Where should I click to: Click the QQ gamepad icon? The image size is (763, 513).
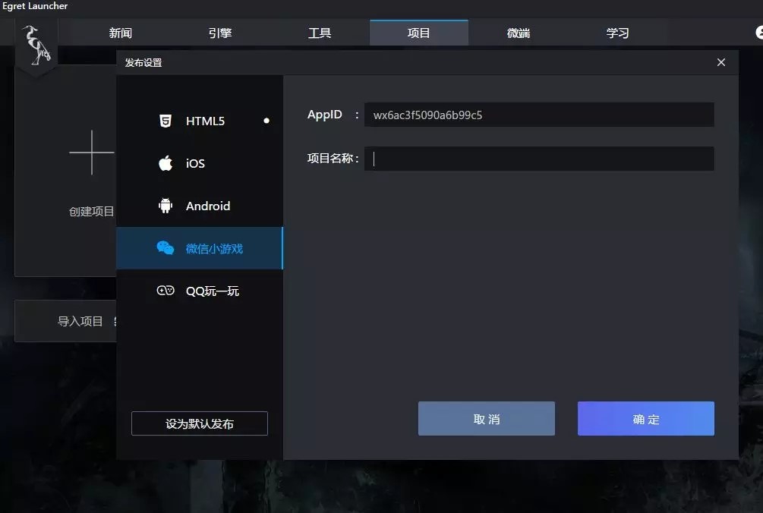click(166, 291)
